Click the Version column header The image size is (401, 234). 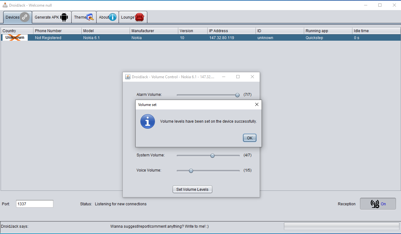click(x=193, y=31)
